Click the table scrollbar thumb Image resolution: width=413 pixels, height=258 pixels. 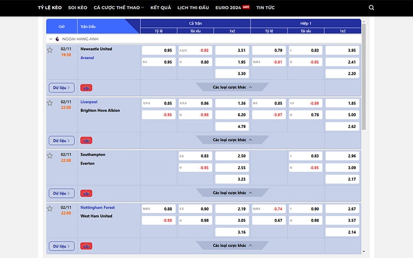click(364, 76)
